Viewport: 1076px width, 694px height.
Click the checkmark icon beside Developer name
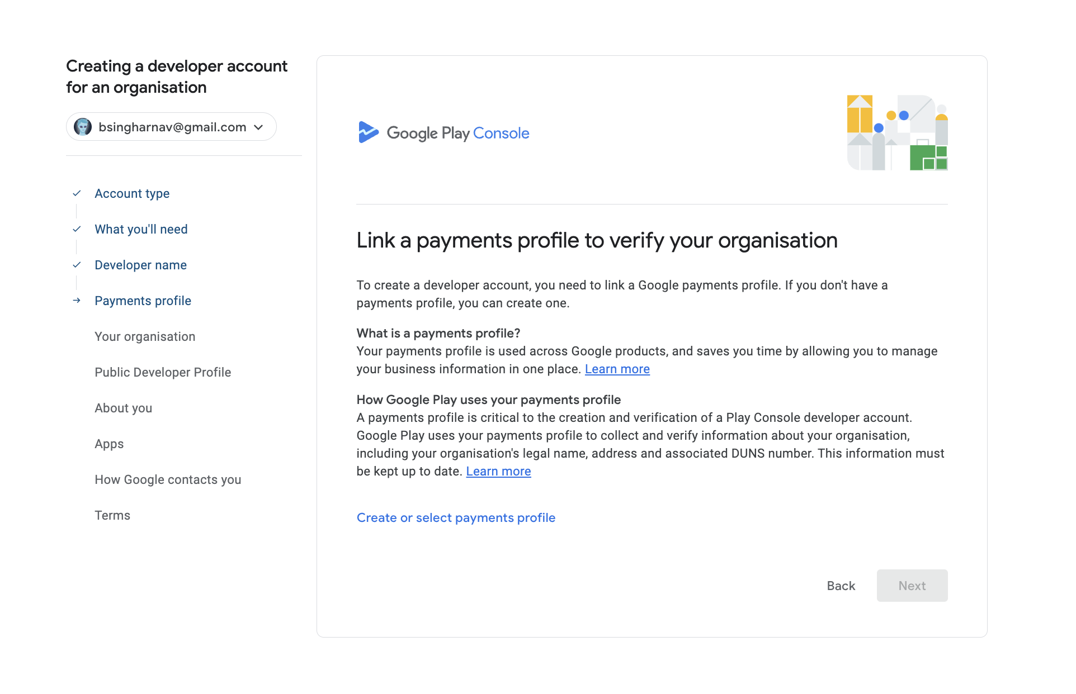[x=77, y=265]
